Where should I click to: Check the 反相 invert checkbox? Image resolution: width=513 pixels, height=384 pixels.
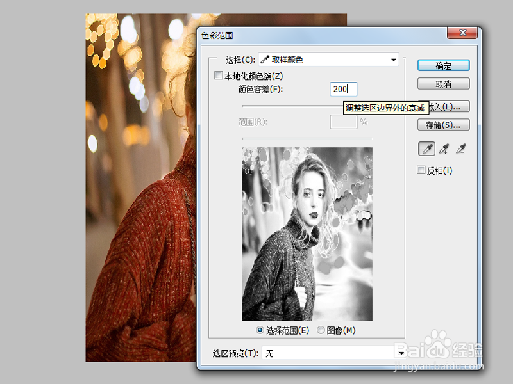point(421,170)
